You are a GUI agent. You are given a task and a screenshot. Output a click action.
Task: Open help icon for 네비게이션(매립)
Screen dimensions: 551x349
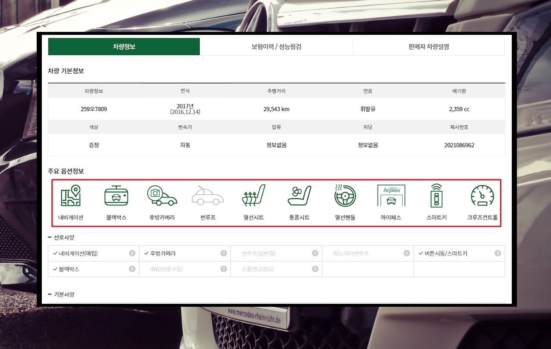(132, 253)
